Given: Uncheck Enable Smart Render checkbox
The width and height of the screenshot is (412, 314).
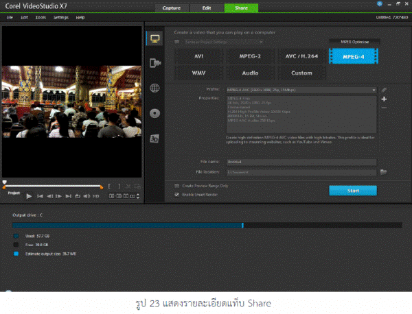Looking at the screenshot, I should 177,195.
